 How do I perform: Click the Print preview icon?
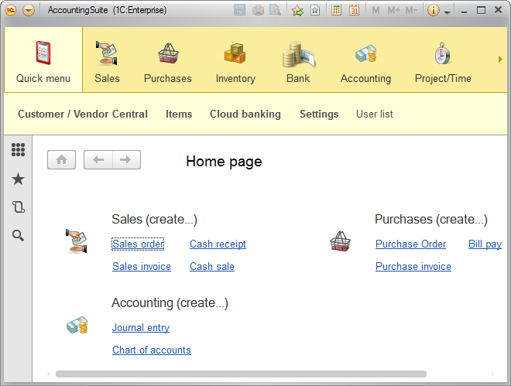pyautogui.click(x=276, y=10)
